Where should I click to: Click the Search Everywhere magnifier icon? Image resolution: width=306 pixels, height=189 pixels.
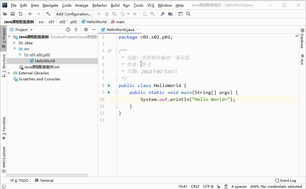(188, 14)
